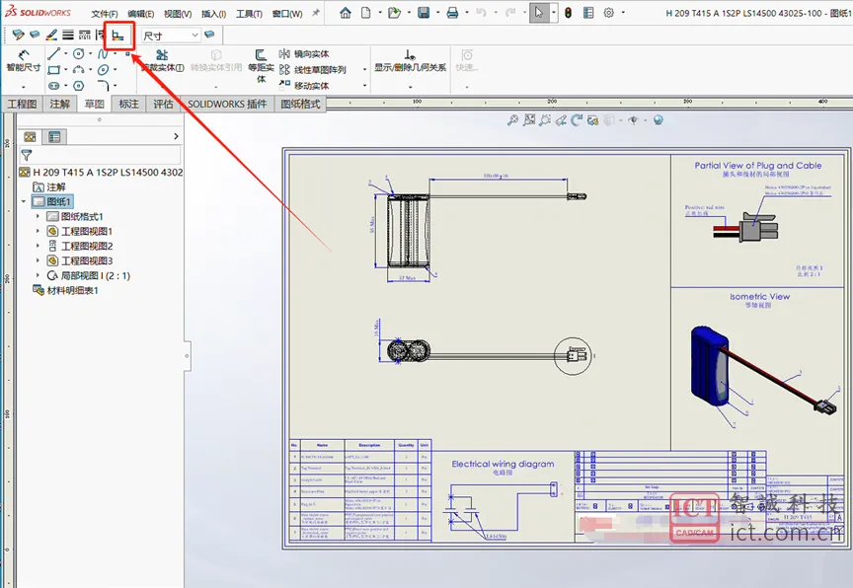Click the filter funnel in feature tree
Image resolution: width=853 pixels, height=588 pixels.
click(27, 155)
